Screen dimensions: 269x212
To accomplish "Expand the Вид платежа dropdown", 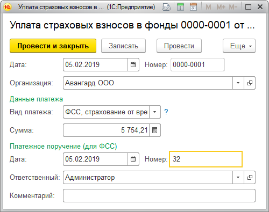I will (x=155, y=112).
